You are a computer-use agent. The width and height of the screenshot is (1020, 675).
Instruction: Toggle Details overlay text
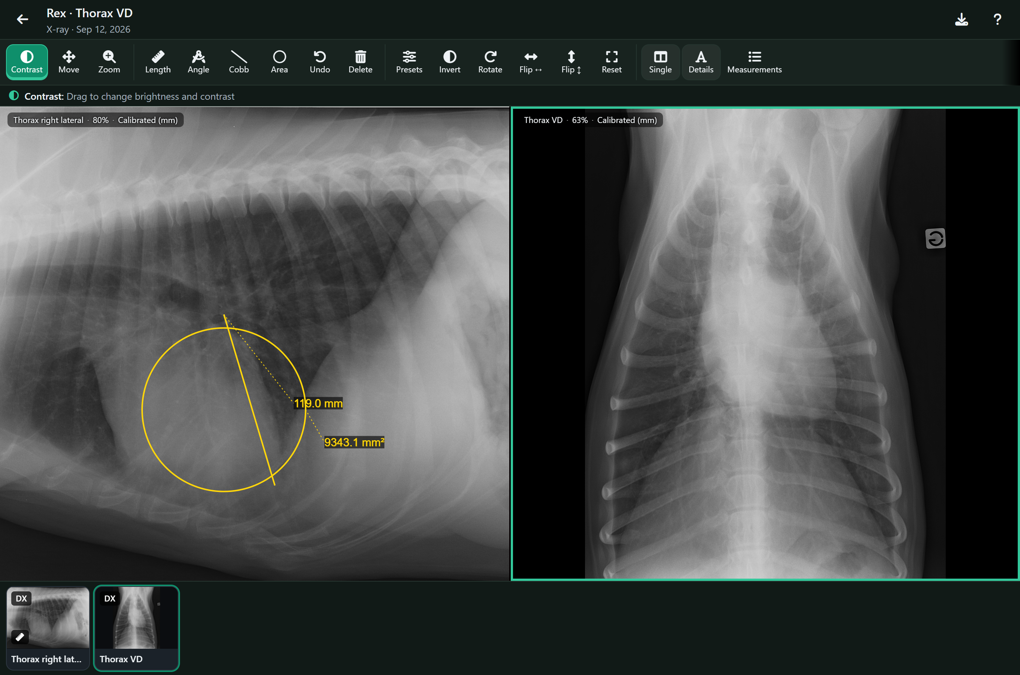[700, 62]
